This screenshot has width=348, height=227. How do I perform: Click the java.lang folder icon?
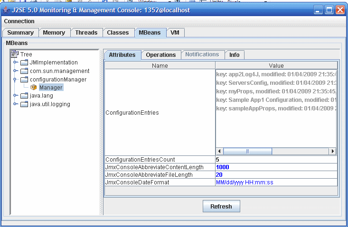24,96
